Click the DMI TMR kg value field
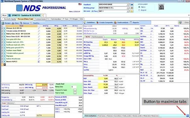This screenshot has width=190, height=118. 42,88
